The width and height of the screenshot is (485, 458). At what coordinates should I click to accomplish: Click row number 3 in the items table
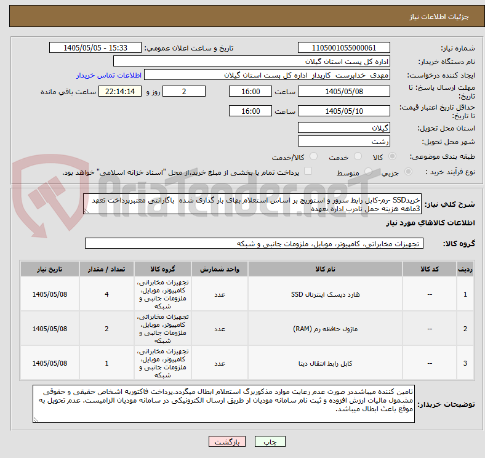click(x=465, y=363)
